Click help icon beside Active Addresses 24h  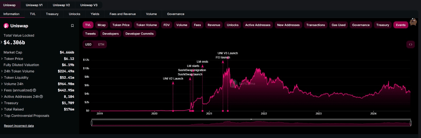pos(41,97)
